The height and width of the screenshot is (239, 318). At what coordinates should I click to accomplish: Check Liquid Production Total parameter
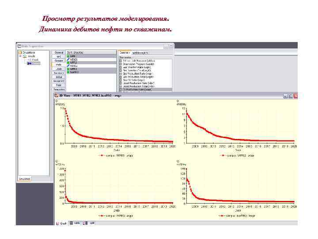pyautogui.click(x=121, y=86)
